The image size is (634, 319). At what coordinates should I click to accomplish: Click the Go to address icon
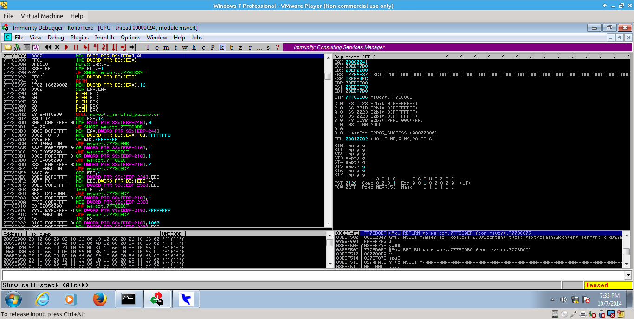coord(133,47)
